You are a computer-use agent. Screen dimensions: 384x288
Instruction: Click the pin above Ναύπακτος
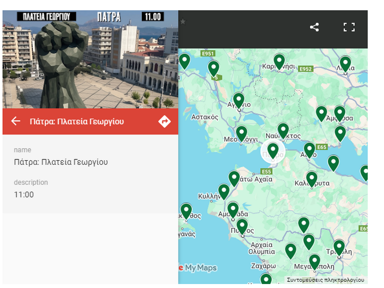pyautogui.click(x=283, y=130)
